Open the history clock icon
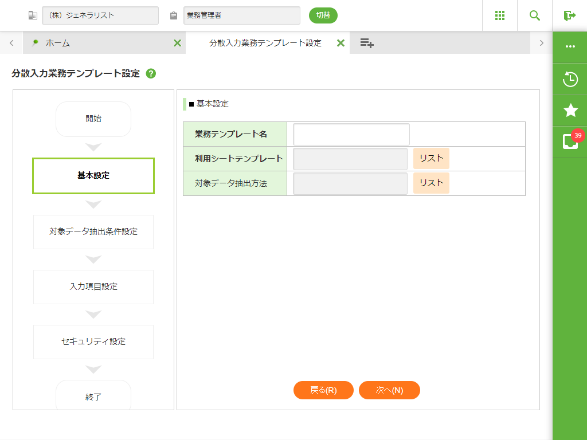The image size is (587, 440). pos(570,79)
